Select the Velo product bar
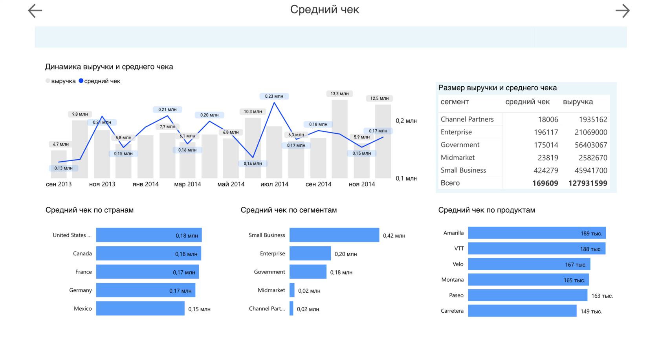The width and height of the screenshot is (660, 337). (529, 264)
